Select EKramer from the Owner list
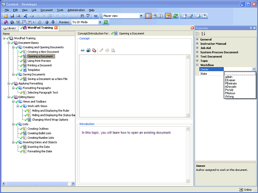 tap(230, 80)
